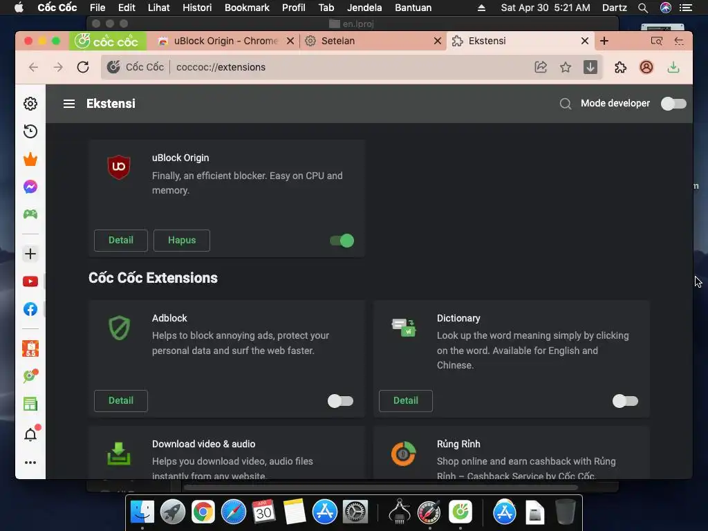708x531 pixels.
Task: Open Facebook shortcut in sidebar
Action: pyautogui.click(x=30, y=309)
